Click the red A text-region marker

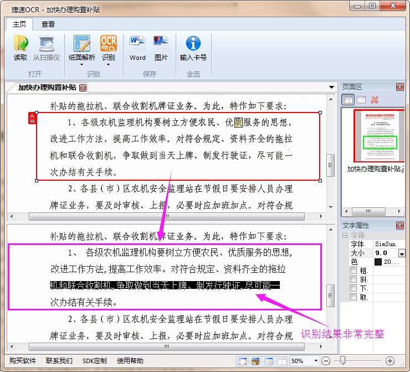pos(32,118)
